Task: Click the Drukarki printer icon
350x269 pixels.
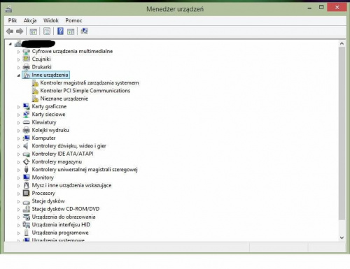Action: [27, 67]
